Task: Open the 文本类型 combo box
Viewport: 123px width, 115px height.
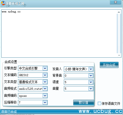Action: click(x=33, y=82)
